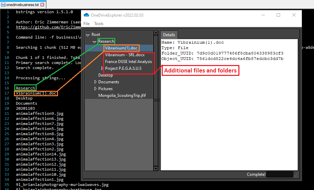Collapse the Research folder node

point(94,42)
